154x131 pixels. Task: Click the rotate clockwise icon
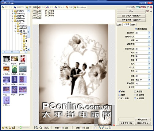click(103, 128)
